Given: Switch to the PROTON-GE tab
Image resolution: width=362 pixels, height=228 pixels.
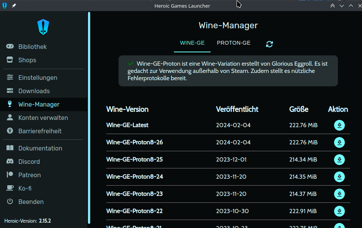Looking at the screenshot, I should (x=234, y=43).
